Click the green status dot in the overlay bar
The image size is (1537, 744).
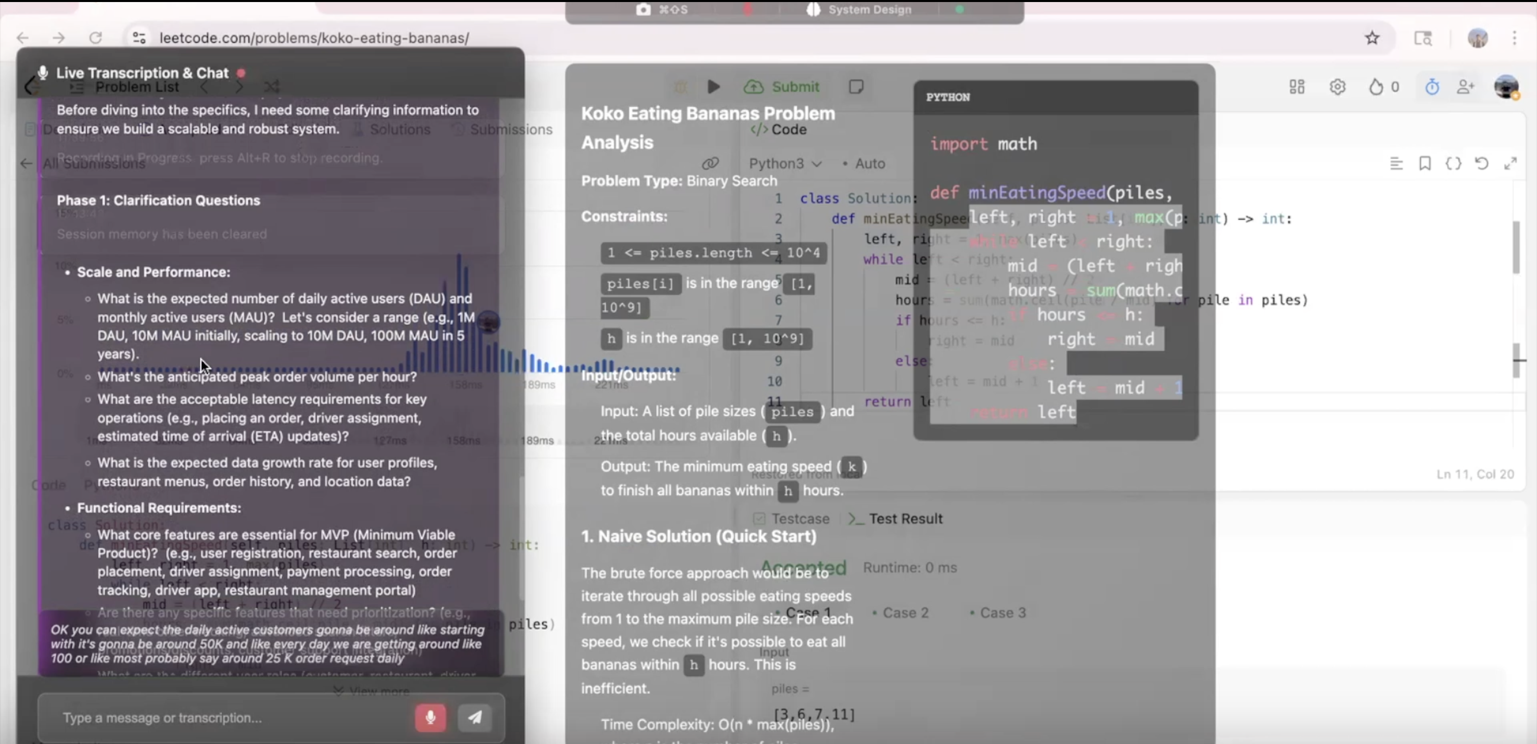pyautogui.click(x=960, y=10)
